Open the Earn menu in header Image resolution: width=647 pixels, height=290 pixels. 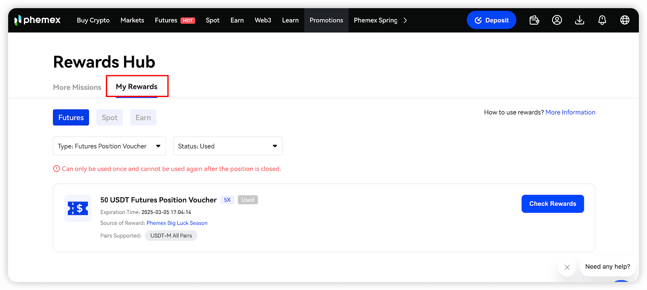pos(237,20)
